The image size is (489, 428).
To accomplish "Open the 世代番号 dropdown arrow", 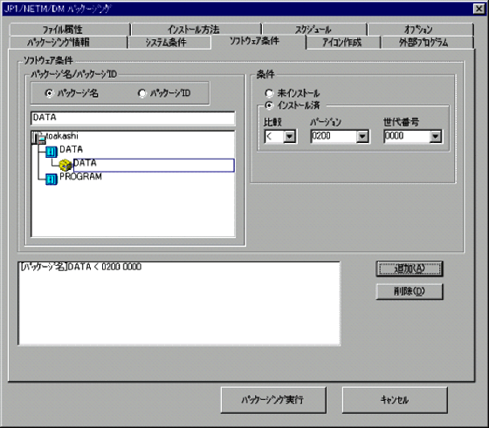I will point(436,136).
